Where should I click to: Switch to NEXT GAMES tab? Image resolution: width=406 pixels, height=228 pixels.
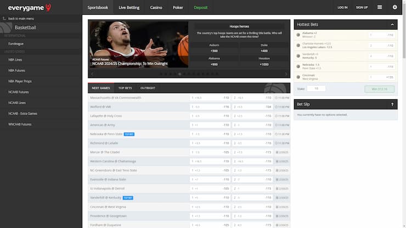coord(101,88)
